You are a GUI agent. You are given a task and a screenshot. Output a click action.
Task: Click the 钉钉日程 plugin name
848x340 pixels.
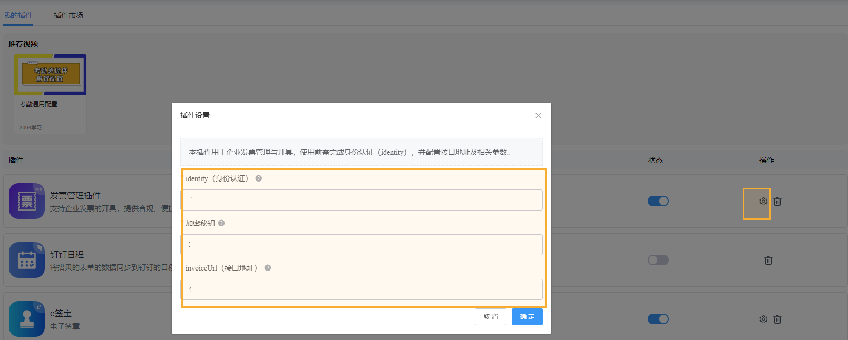(x=67, y=255)
